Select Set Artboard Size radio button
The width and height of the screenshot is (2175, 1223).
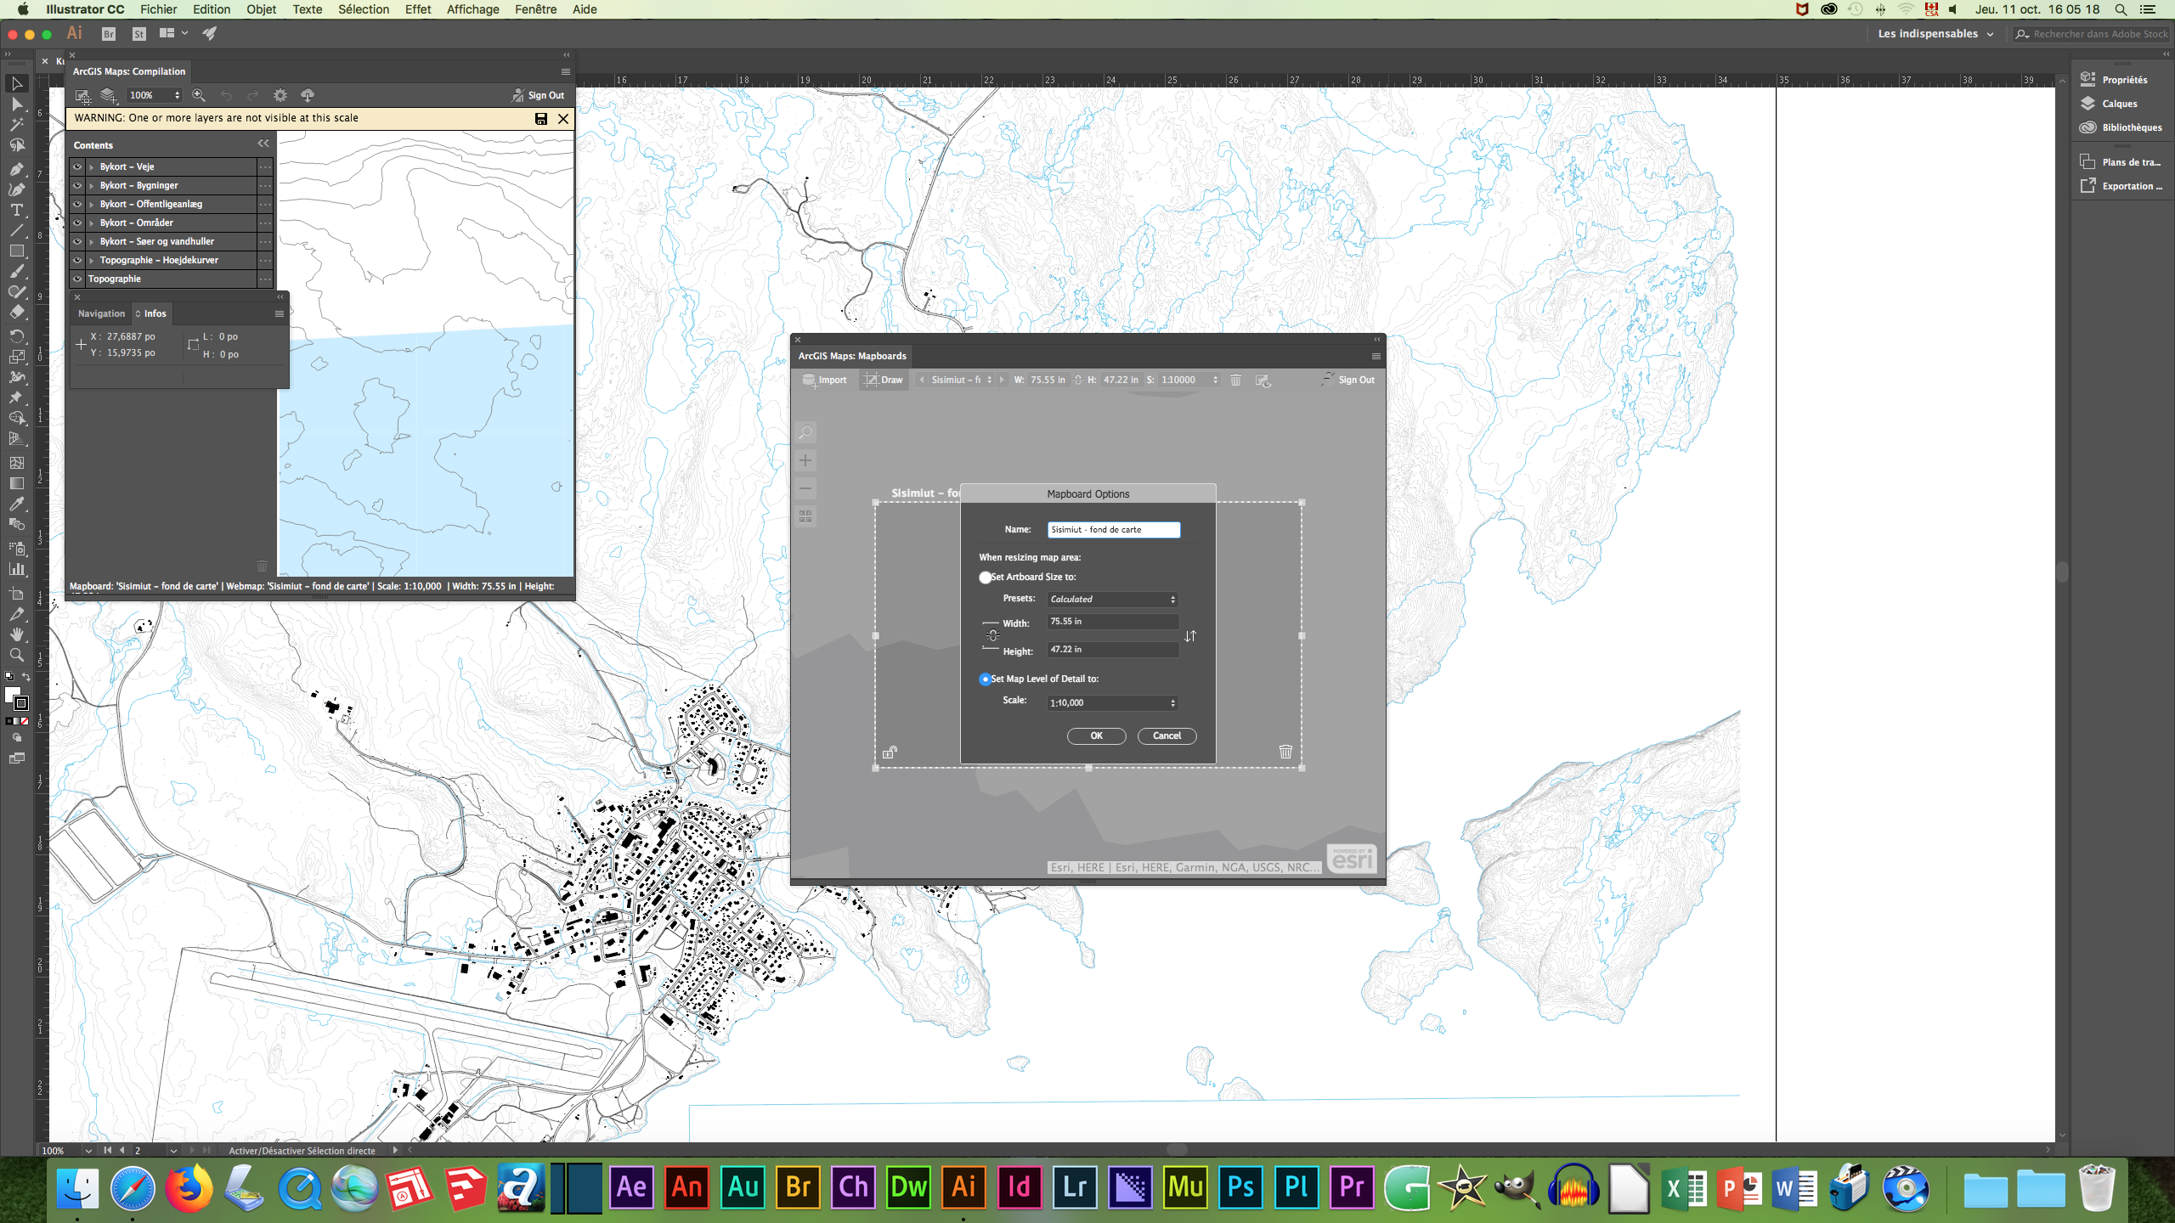985,577
